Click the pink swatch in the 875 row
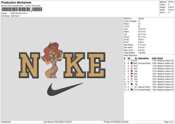175x124 pixels. tap(132, 68)
